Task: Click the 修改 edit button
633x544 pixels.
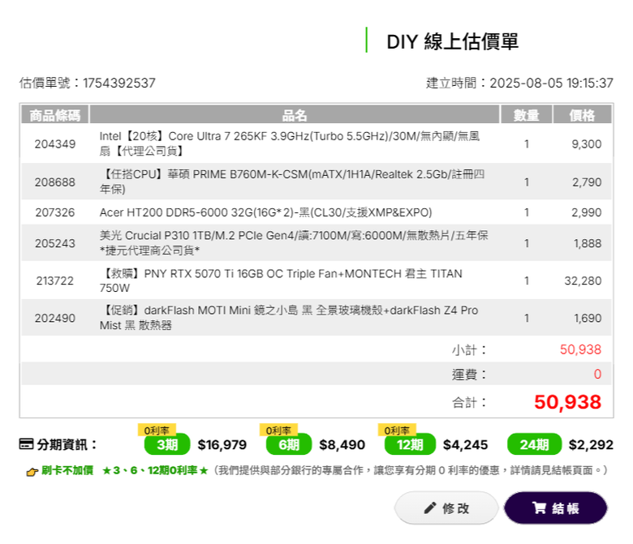Action: pyautogui.click(x=446, y=508)
